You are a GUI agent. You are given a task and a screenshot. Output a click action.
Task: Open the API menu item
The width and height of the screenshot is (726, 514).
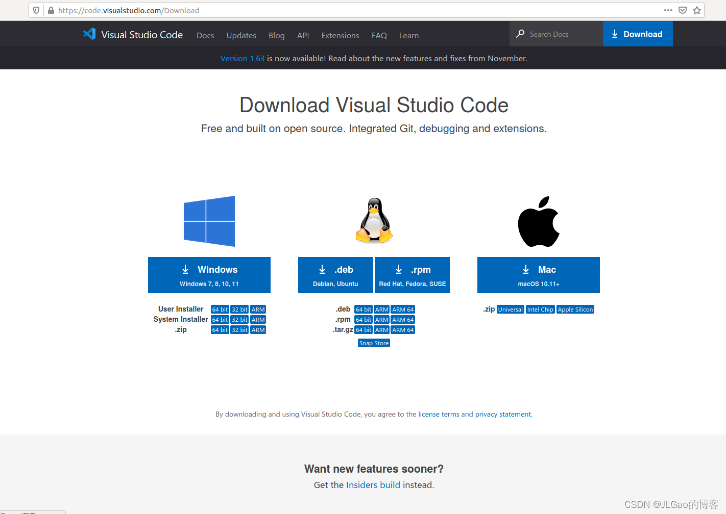(x=303, y=35)
